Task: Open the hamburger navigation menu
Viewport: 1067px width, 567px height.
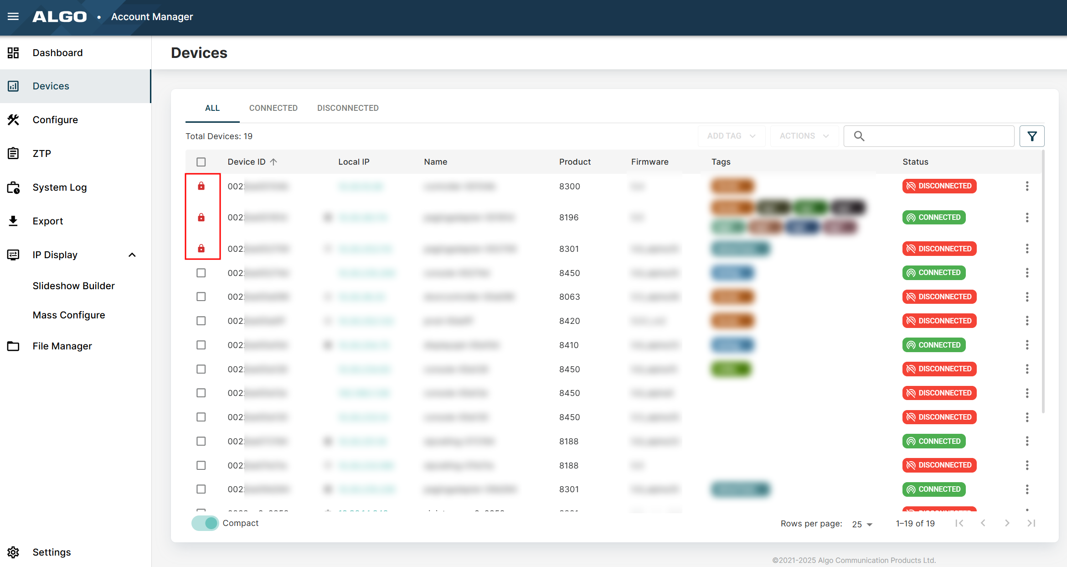Action: 13,17
